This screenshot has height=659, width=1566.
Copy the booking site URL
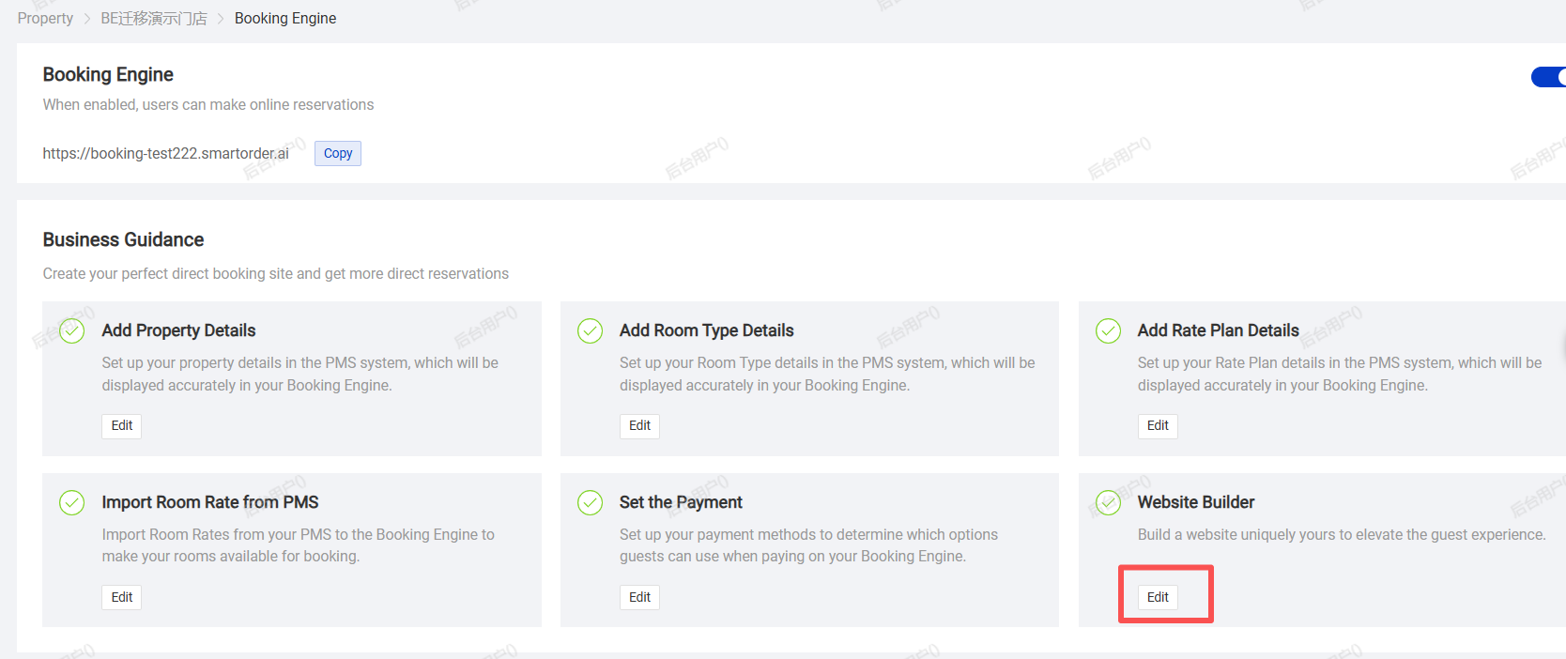[338, 153]
